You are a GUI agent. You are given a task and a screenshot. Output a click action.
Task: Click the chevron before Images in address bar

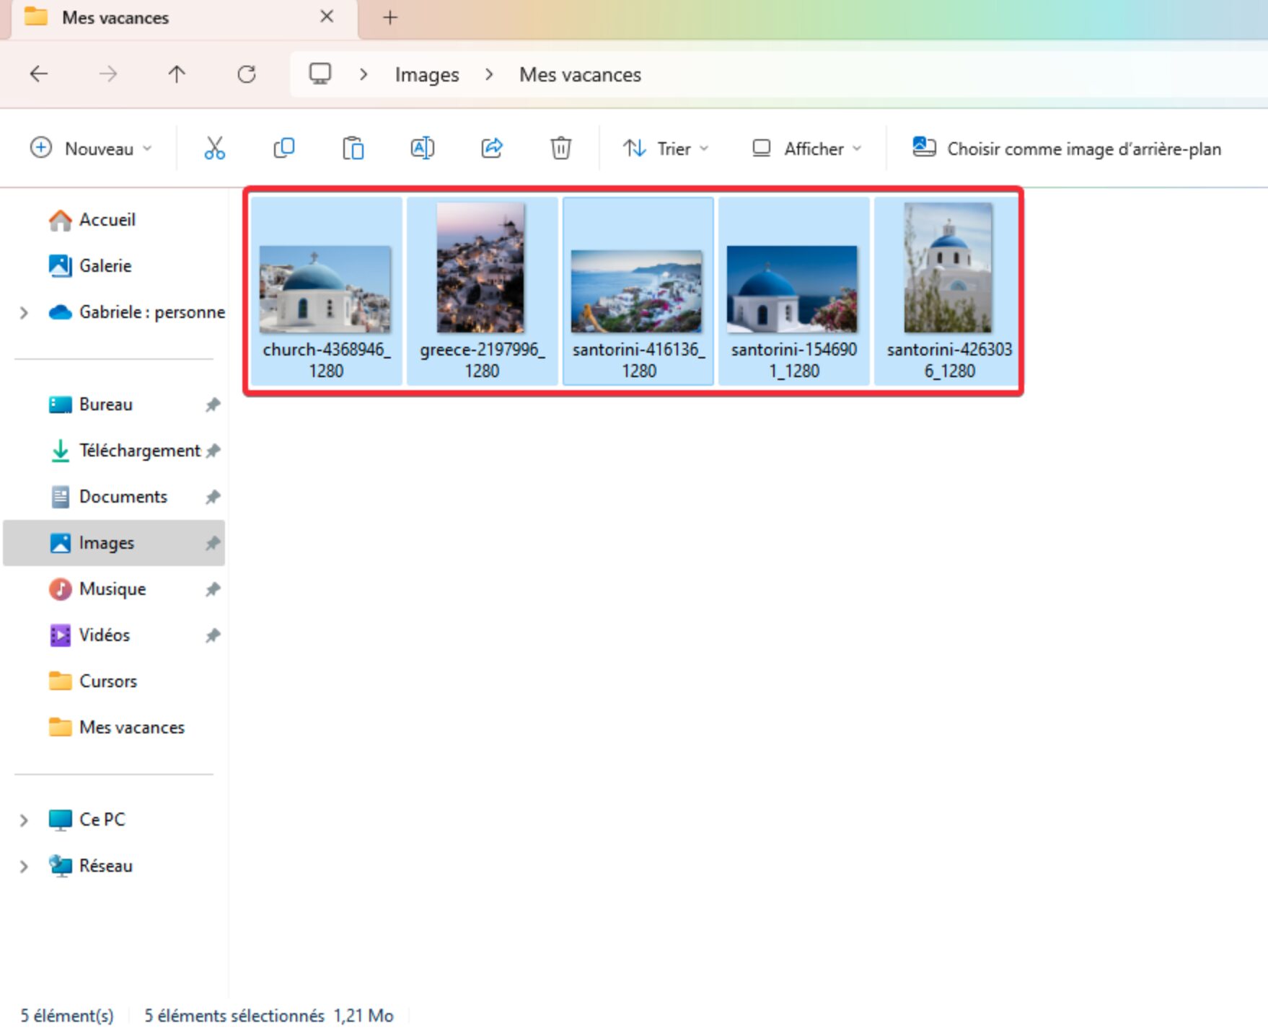click(x=364, y=74)
